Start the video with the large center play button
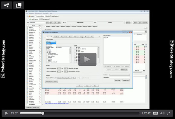 [87, 59]
